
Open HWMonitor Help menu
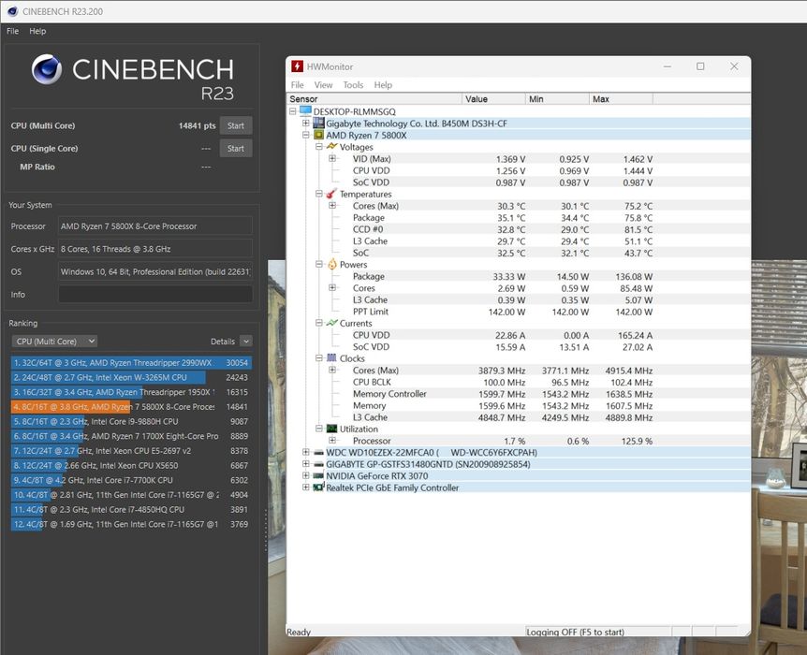383,85
